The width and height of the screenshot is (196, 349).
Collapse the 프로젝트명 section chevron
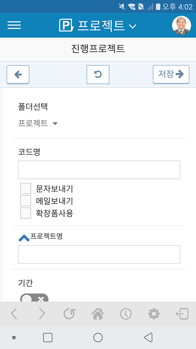coord(24,238)
